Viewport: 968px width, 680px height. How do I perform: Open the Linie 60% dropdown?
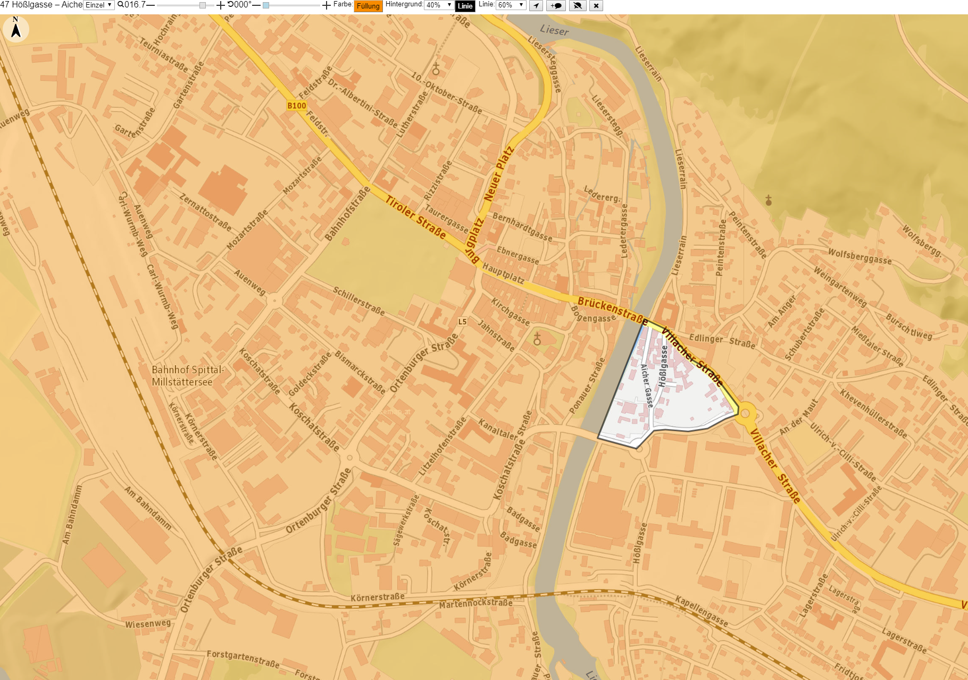coord(511,5)
